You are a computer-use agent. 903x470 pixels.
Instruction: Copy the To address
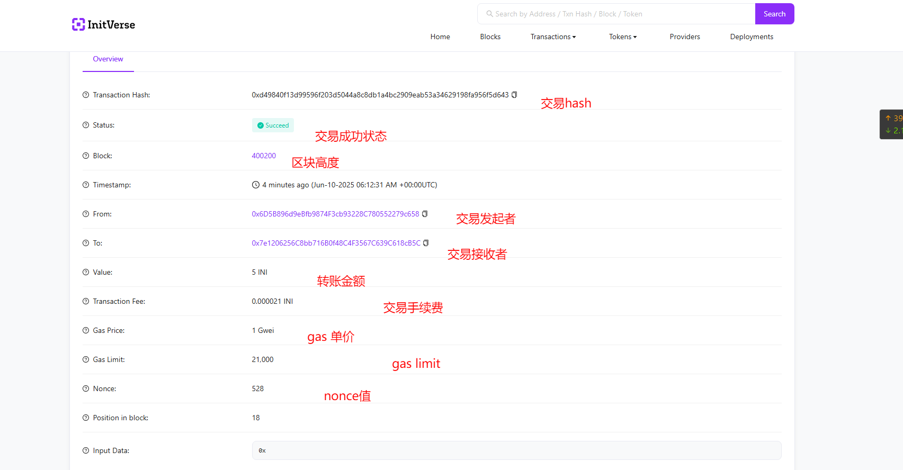426,243
